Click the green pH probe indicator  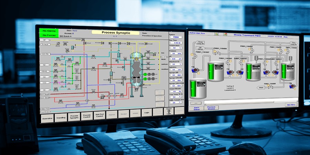point(145,74)
